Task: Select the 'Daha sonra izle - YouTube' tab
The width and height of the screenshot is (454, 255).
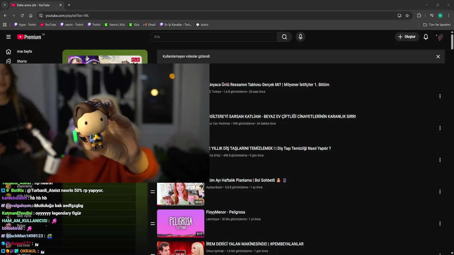Action: pos(36,5)
